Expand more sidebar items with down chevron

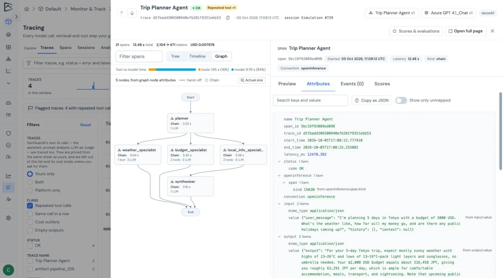[x=9, y=83]
